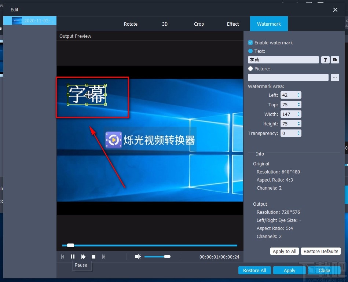
Task: Select the 2020-11-03 video thumbnail in sidebar
Action: pyautogui.click(x=29, y=21)
